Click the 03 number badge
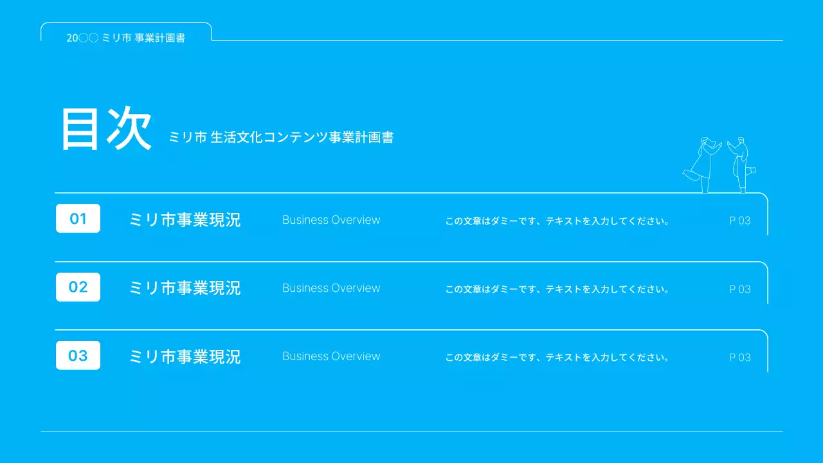 (78, 356)
